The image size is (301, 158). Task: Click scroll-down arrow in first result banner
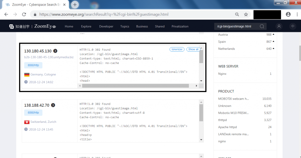tap(201, 81)
